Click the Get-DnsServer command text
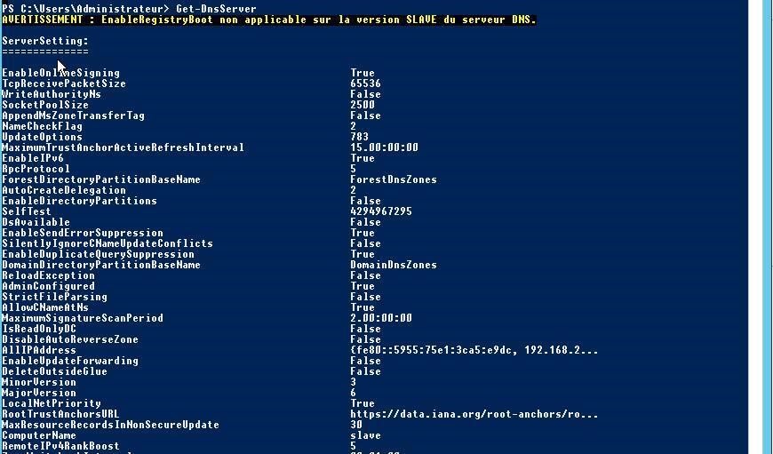The image size is (773, 454). pos(216,9)
